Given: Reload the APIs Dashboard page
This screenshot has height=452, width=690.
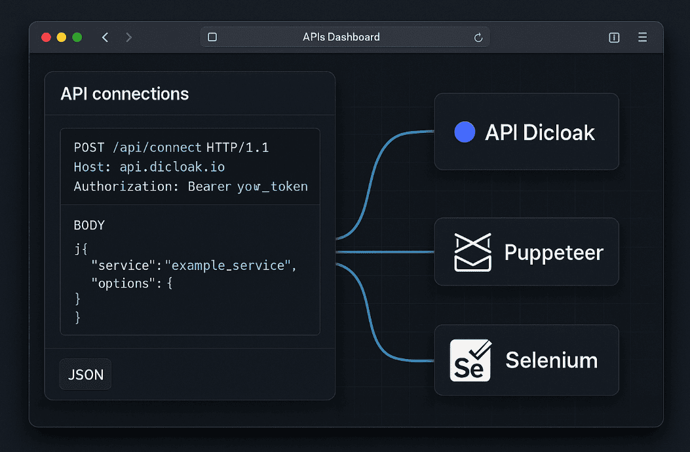Looking at the screenshot, I should coord(478,37).
